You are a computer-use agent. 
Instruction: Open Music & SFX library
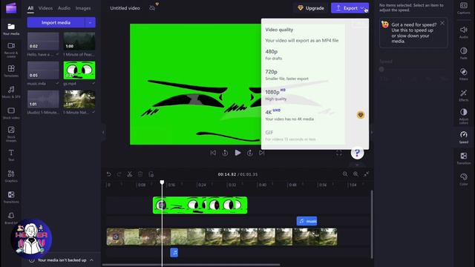point(11,92)
